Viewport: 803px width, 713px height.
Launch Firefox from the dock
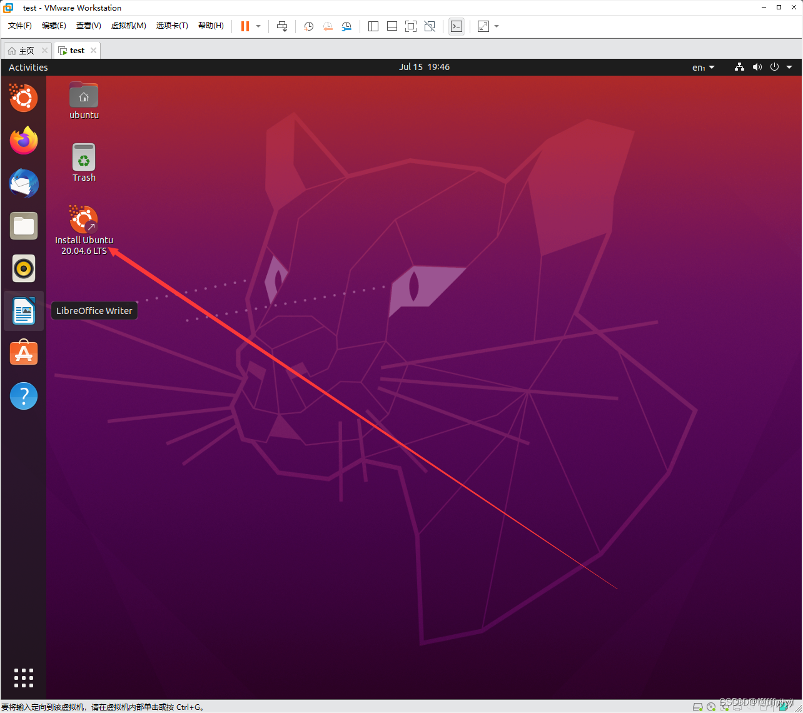(x=24, y=141)
